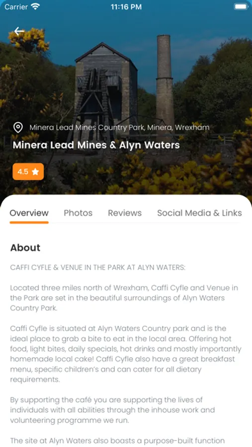Tap paragraph about supporting the café
Screen dimensions: 252x447
coord(112,410)
